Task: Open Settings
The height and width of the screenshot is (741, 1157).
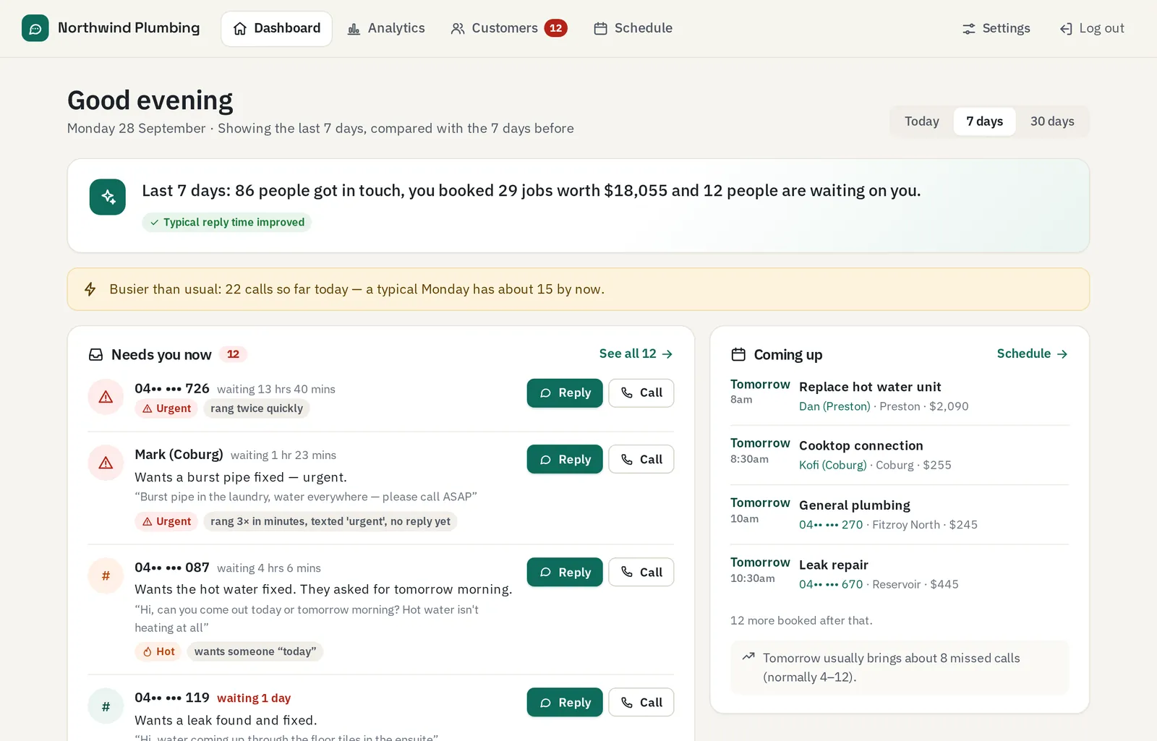Action: (x=996, y=28)
